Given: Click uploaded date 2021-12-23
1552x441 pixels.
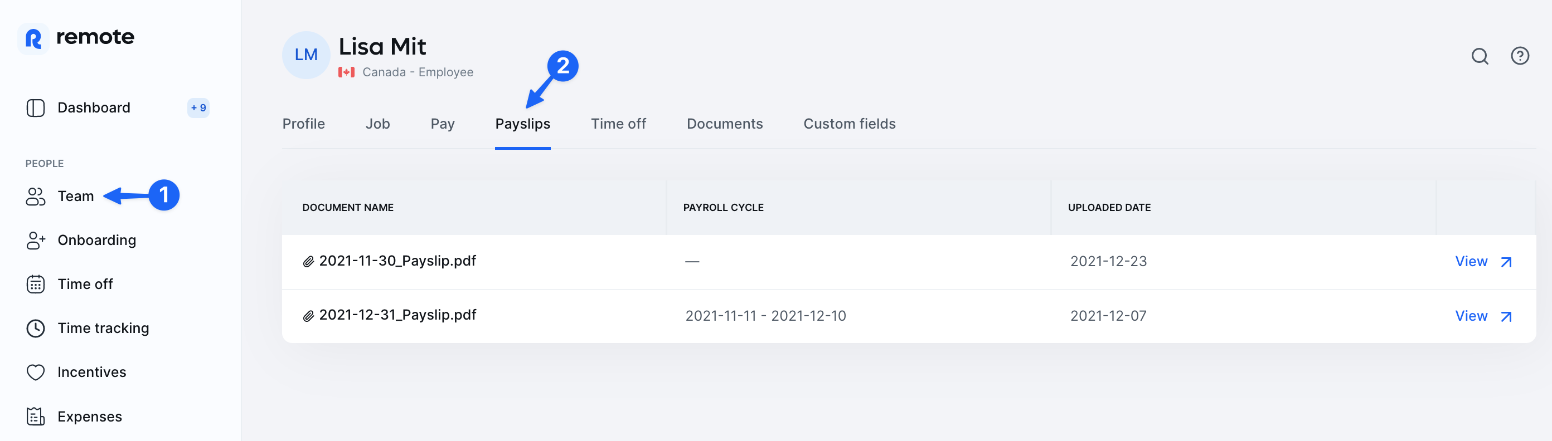Looking at the screenshot, I should click(x=1108, y=262).
